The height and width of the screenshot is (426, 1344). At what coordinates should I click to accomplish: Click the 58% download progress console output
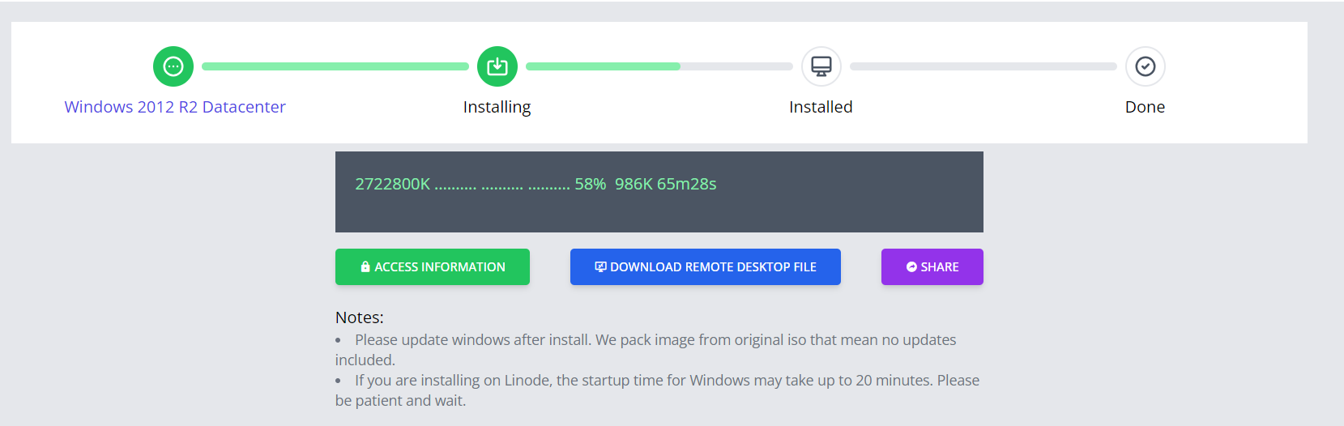coord(535,184)
